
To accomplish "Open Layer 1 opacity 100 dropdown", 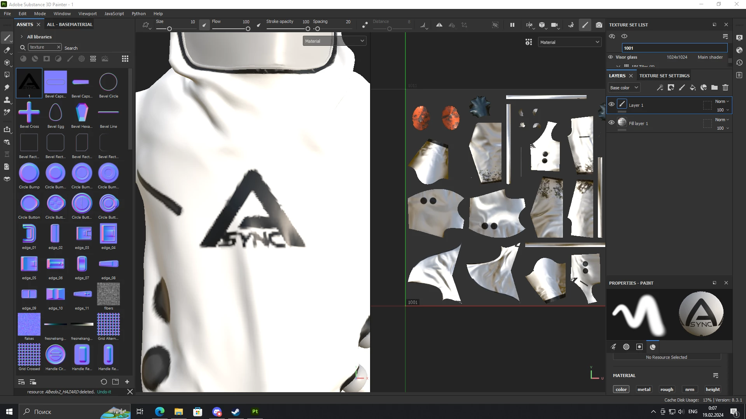I will [723, 110].
